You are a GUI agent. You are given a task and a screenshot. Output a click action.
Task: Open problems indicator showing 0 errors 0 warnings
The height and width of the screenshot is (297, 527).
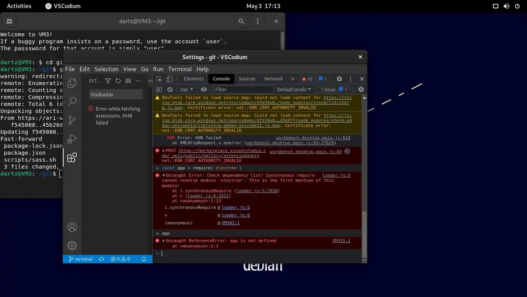(120, 259)
